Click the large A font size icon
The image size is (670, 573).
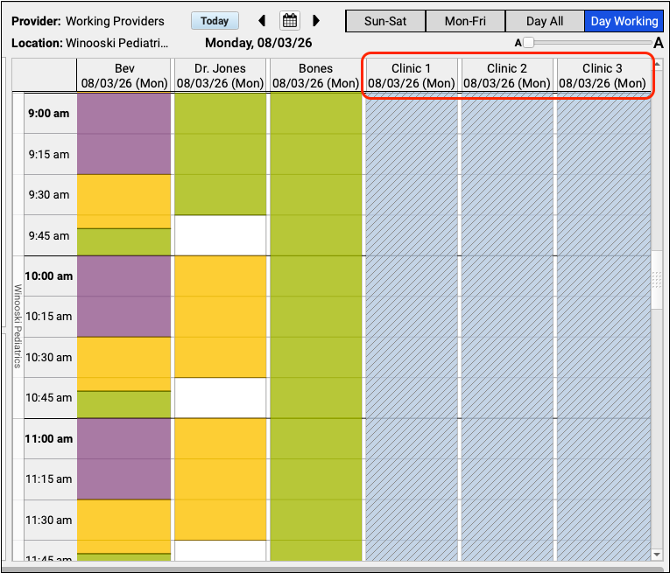pyautogui.click(x=659, y=43)
